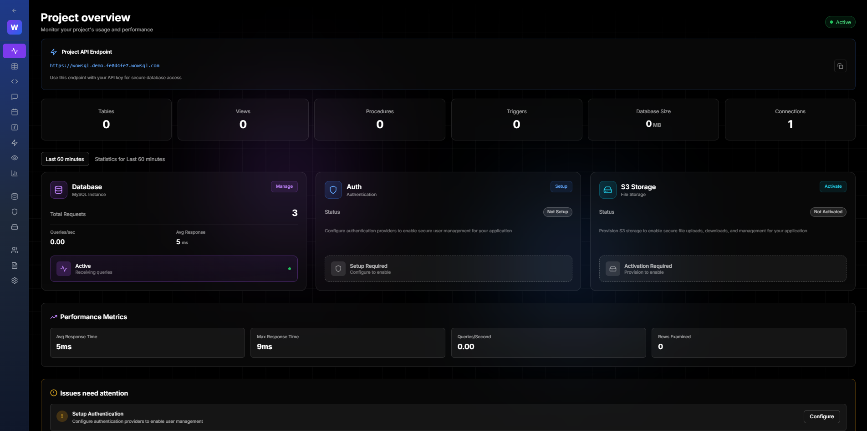Activate S3 Storage
This screenshot has width=867, height=431.
(832, 186)
